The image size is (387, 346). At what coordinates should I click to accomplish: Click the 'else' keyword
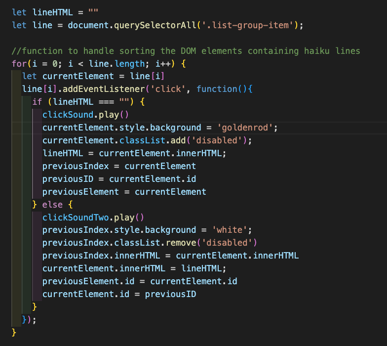[x=52, y=205]
